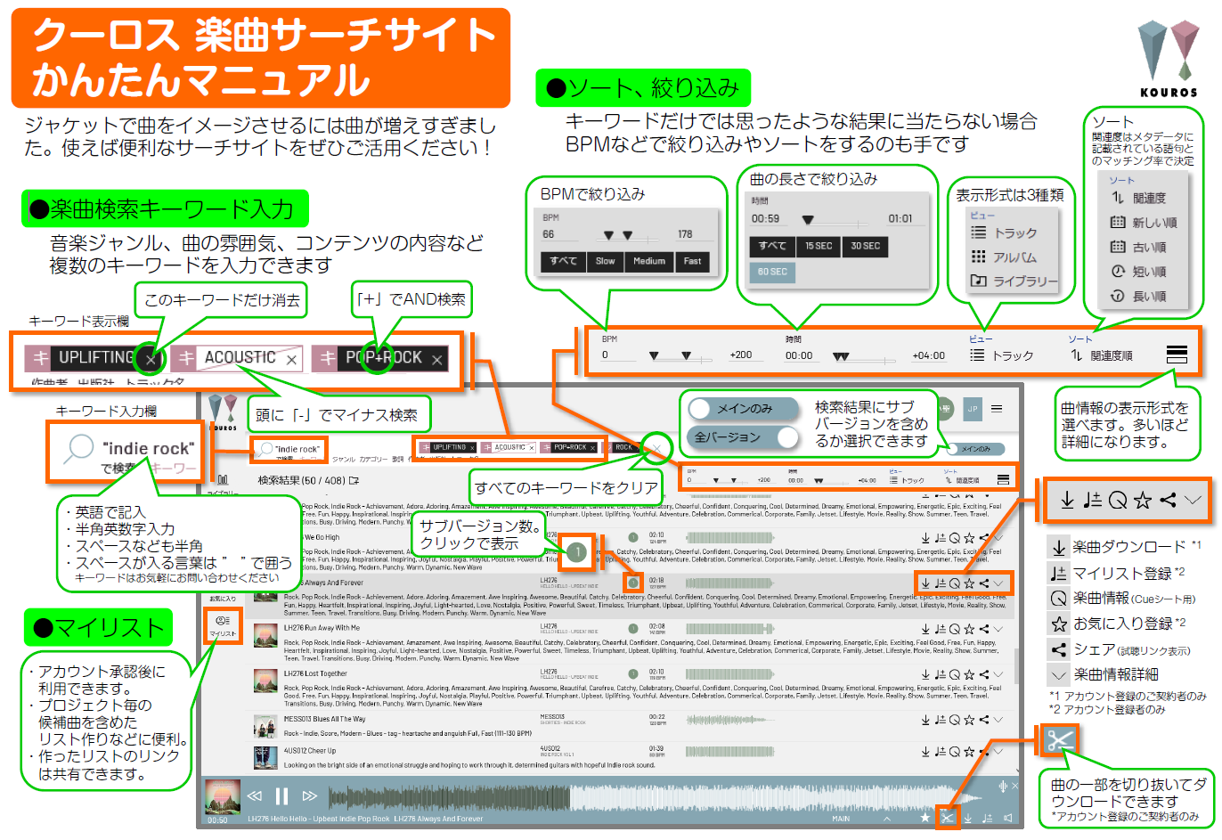
Task: Select the Fast BPM filter
Action: 692,261
